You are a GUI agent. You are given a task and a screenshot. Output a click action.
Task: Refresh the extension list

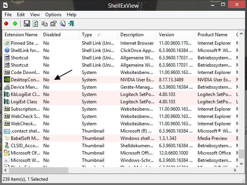pos(36,24)
